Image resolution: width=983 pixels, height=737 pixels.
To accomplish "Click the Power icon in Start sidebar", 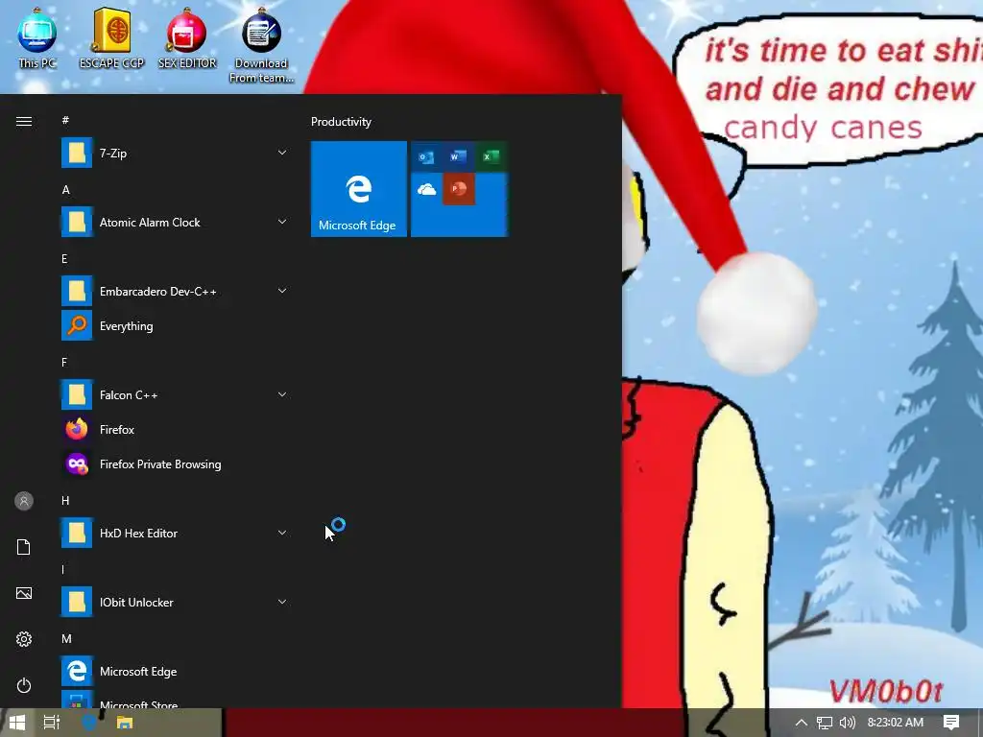I will (x=24, y=685).
